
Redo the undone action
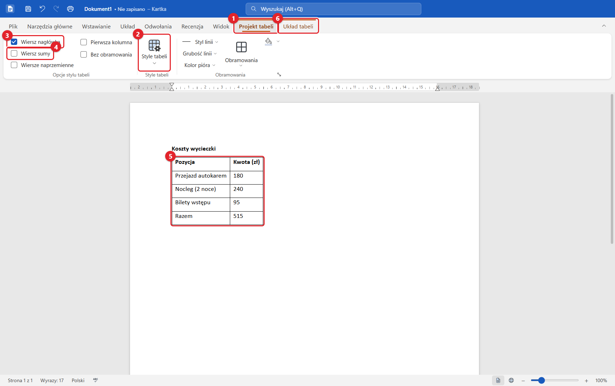pyautogui.click(x=56, y=9)
